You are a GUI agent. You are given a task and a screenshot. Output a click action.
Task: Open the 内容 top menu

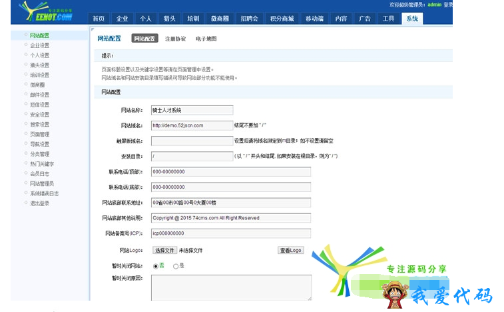tap(341, 19)
